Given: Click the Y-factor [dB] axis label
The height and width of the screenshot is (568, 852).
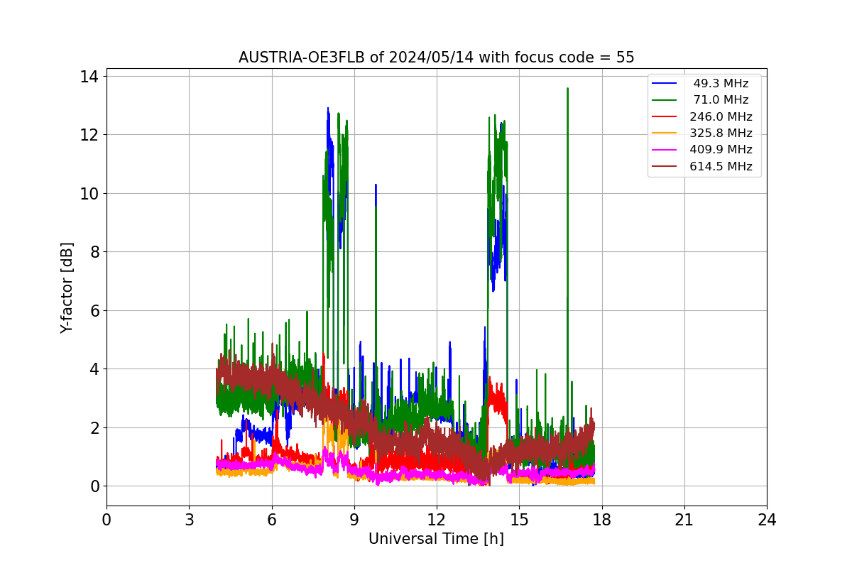Looking at the screenshot, I should (x=67, y=288).
